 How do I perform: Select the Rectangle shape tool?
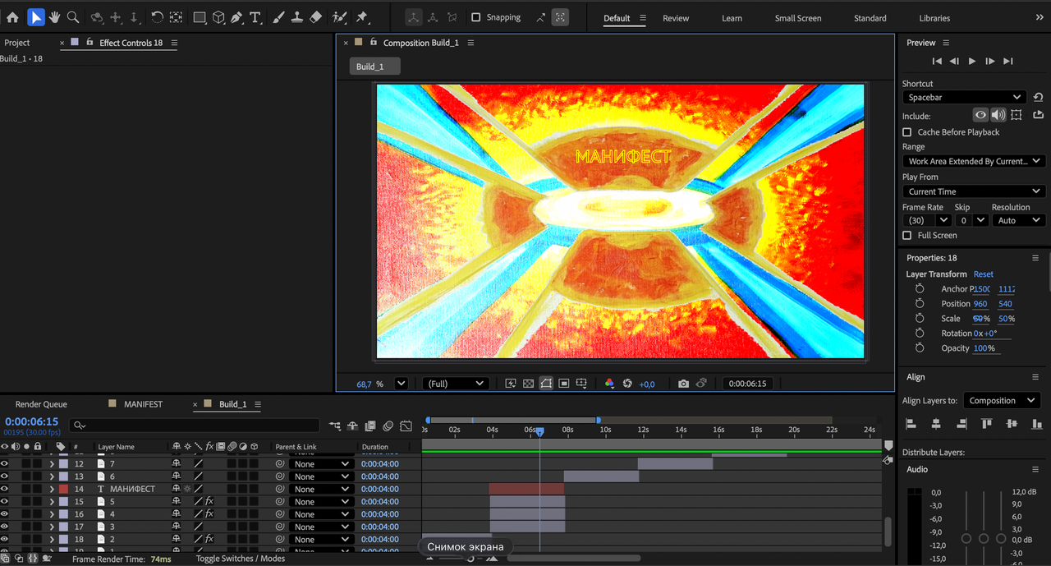[x=200, y=17]
